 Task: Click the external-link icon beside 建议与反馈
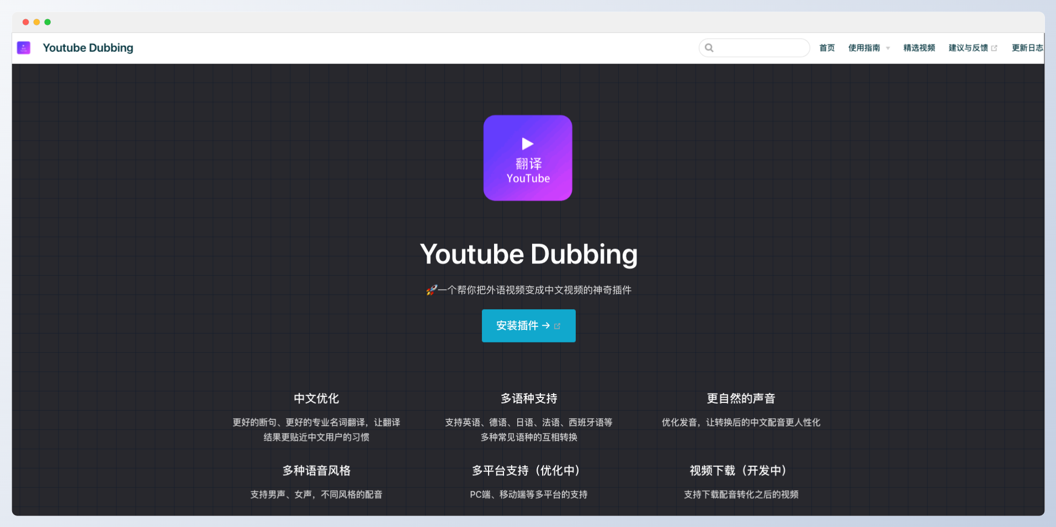[994, 49]
